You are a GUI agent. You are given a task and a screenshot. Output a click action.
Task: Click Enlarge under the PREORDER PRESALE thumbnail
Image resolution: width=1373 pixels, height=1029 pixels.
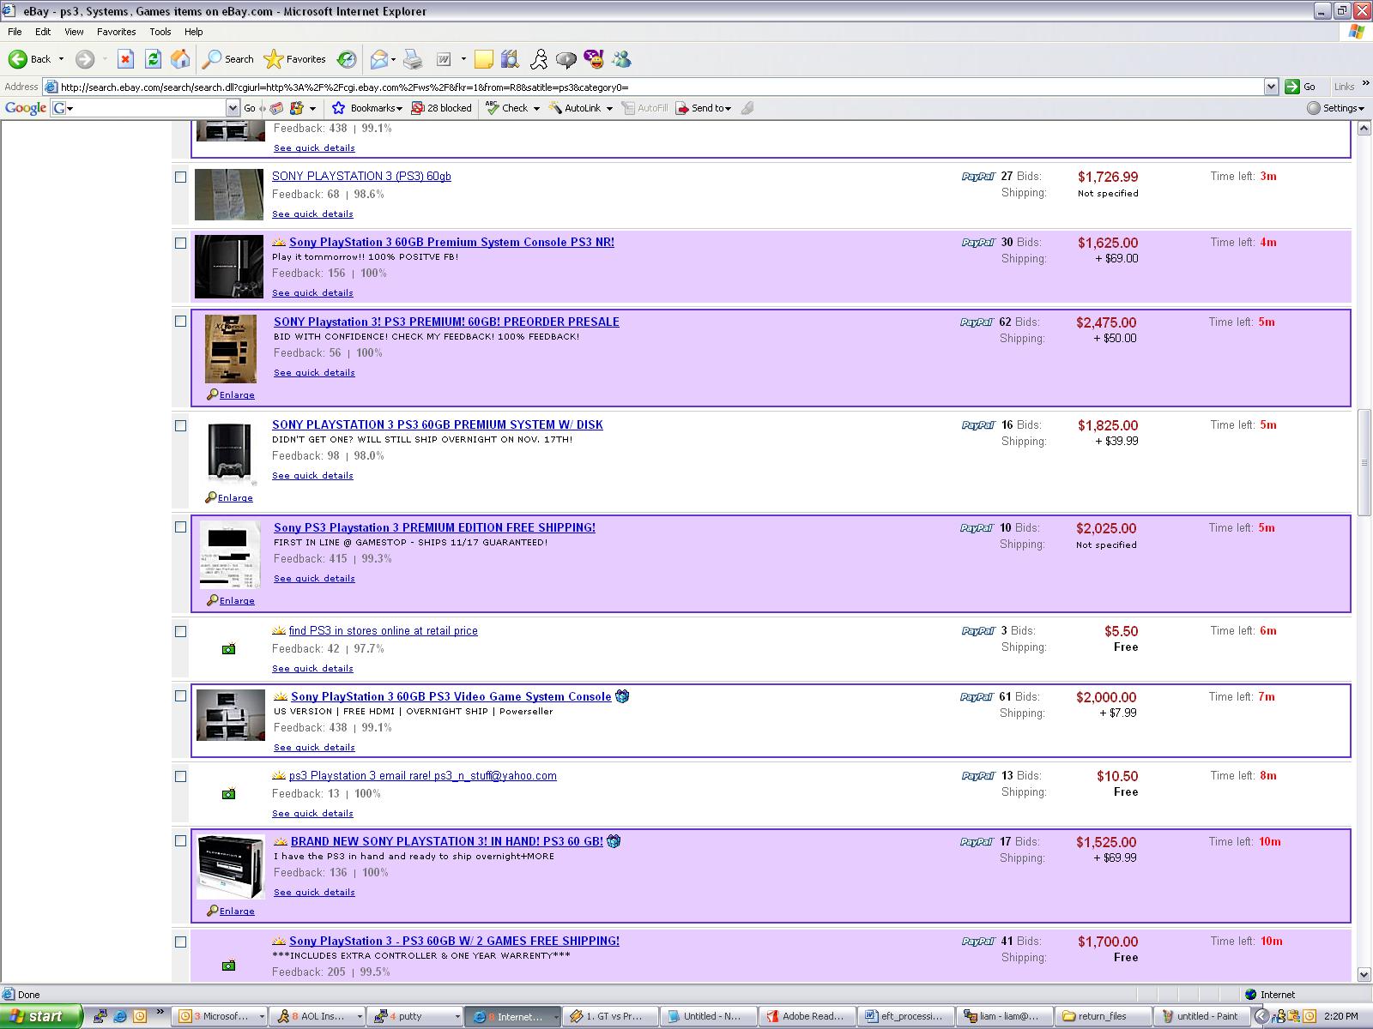236,395
